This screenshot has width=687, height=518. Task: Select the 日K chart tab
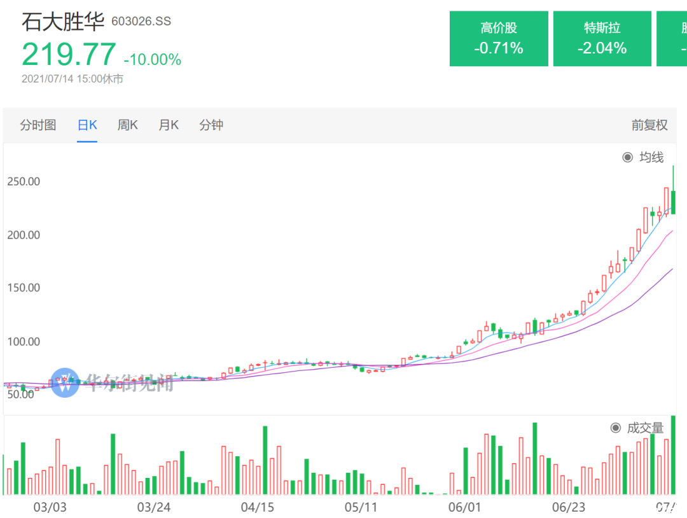point(87,125)
